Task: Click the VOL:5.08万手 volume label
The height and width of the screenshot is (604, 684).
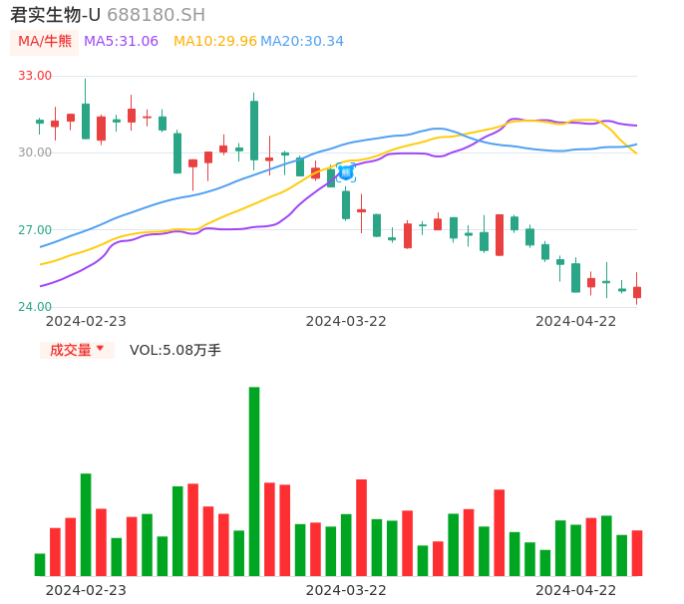Action: tap(175, 350)
